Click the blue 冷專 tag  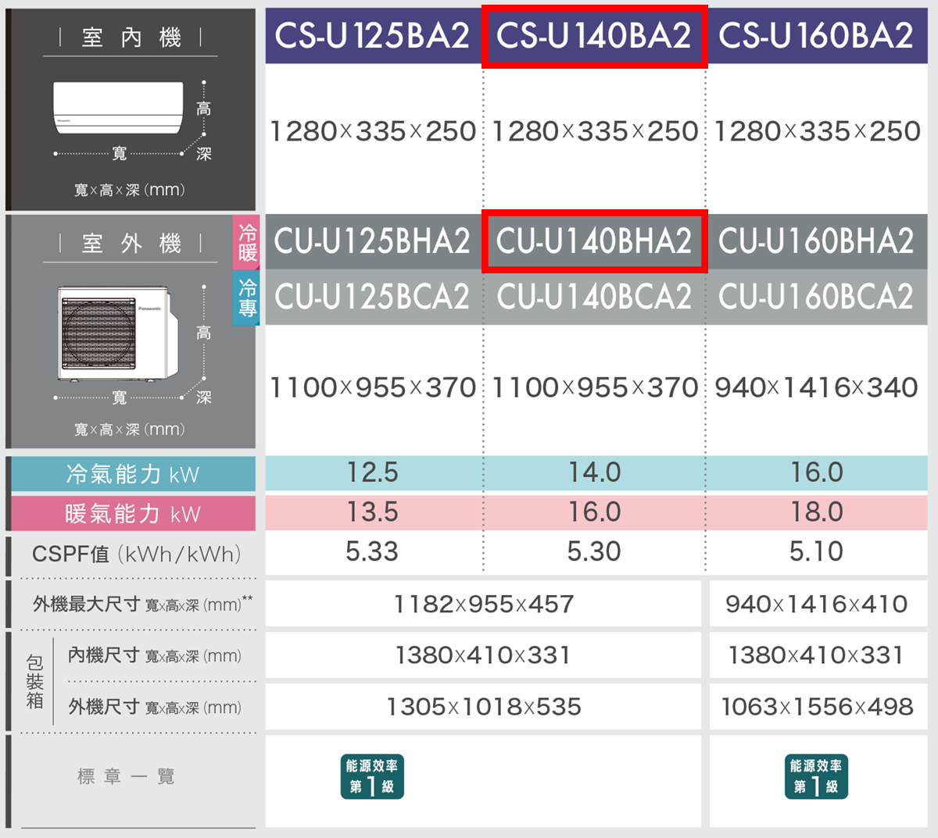click(247, 298)
